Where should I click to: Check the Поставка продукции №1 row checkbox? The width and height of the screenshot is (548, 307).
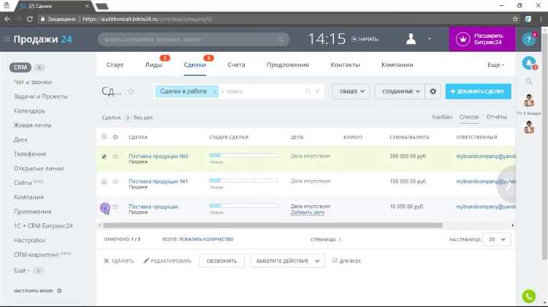tap(104, 182)
